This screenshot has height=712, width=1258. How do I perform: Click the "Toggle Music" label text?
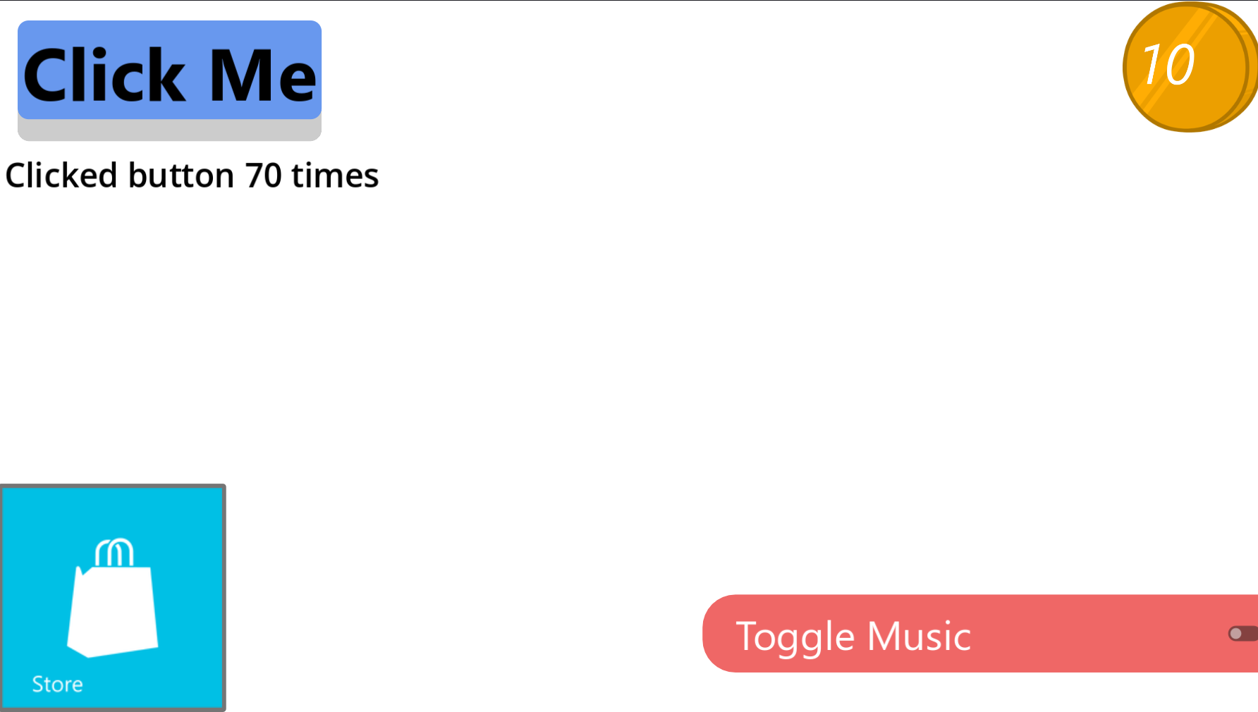tap(853, 637)
